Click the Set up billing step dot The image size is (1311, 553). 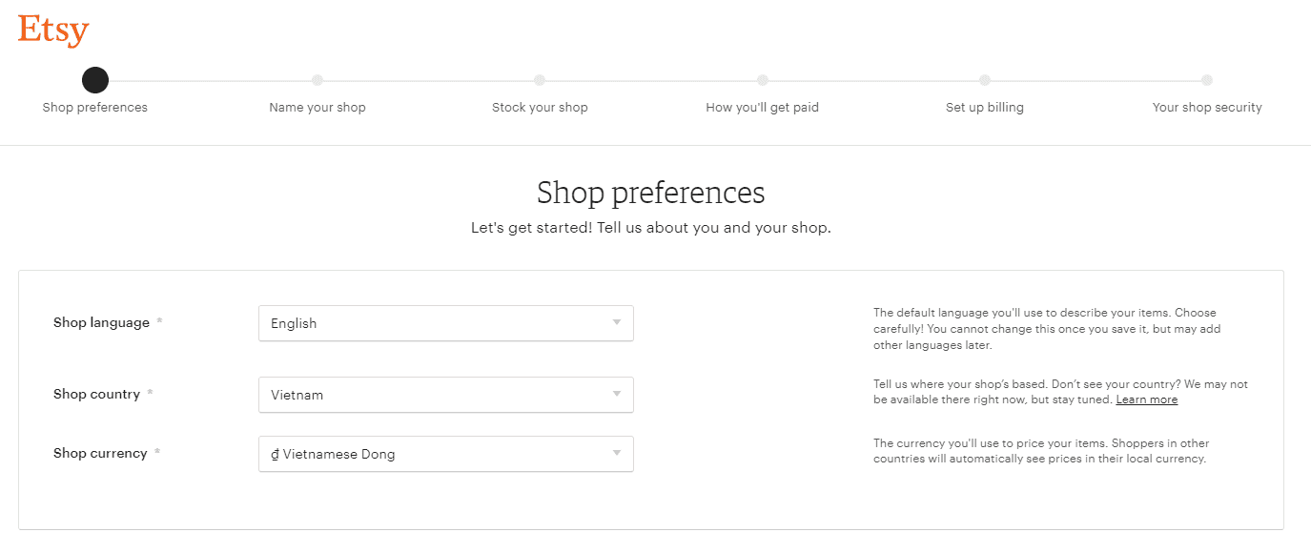[x=985, y=80]
